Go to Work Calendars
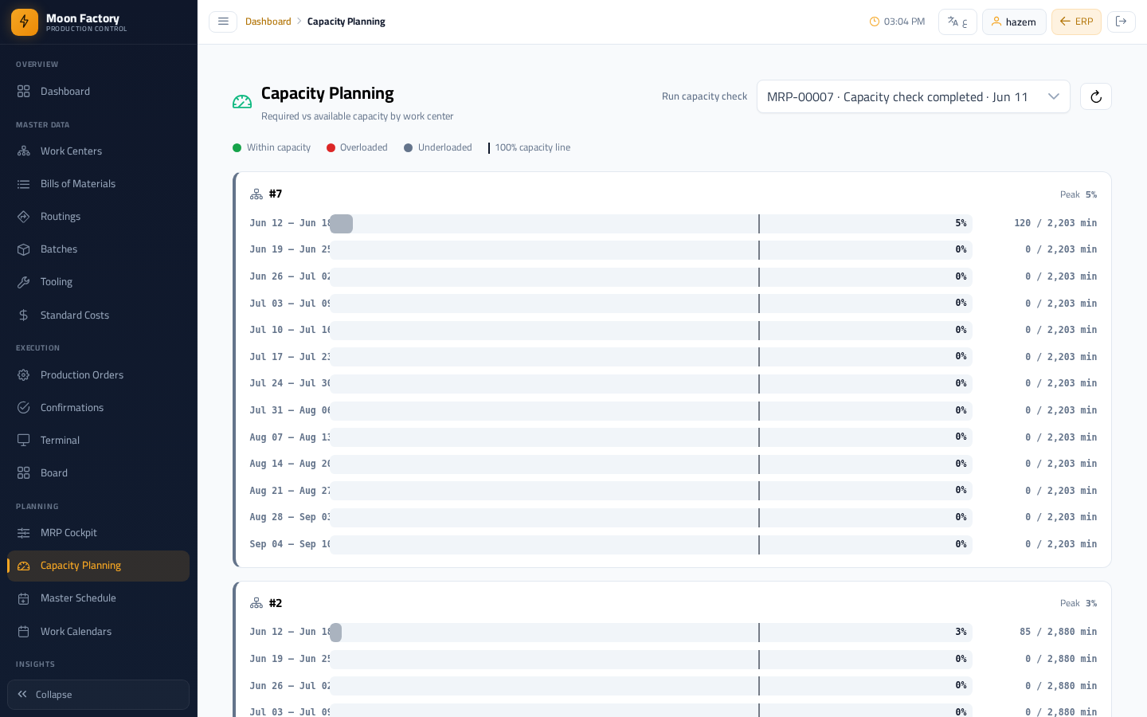This screenshot has width=1147, height=717. point(99,632)
